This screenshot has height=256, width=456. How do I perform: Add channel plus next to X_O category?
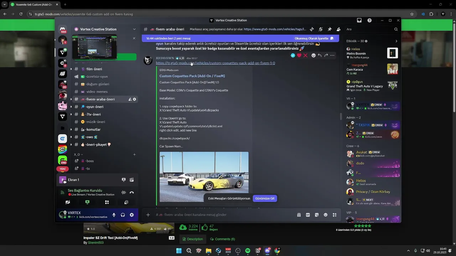134,155
